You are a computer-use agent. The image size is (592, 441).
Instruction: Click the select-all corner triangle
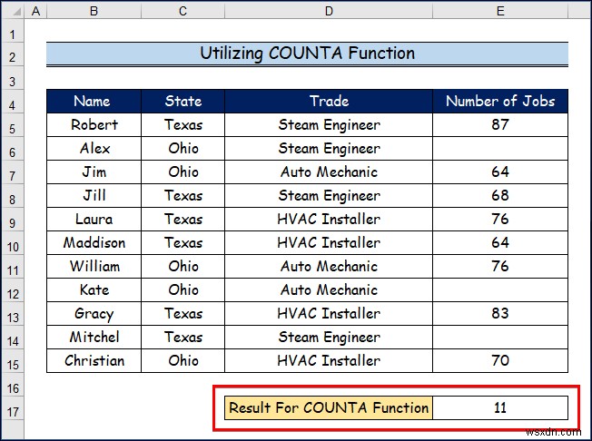[x=13, y=12]
